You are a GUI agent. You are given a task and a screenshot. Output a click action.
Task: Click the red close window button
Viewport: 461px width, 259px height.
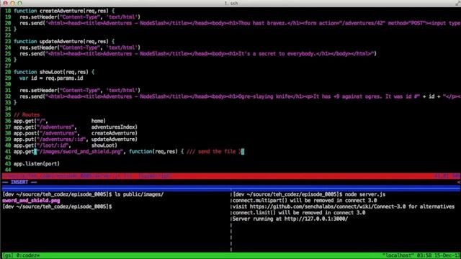click(5, 3)
